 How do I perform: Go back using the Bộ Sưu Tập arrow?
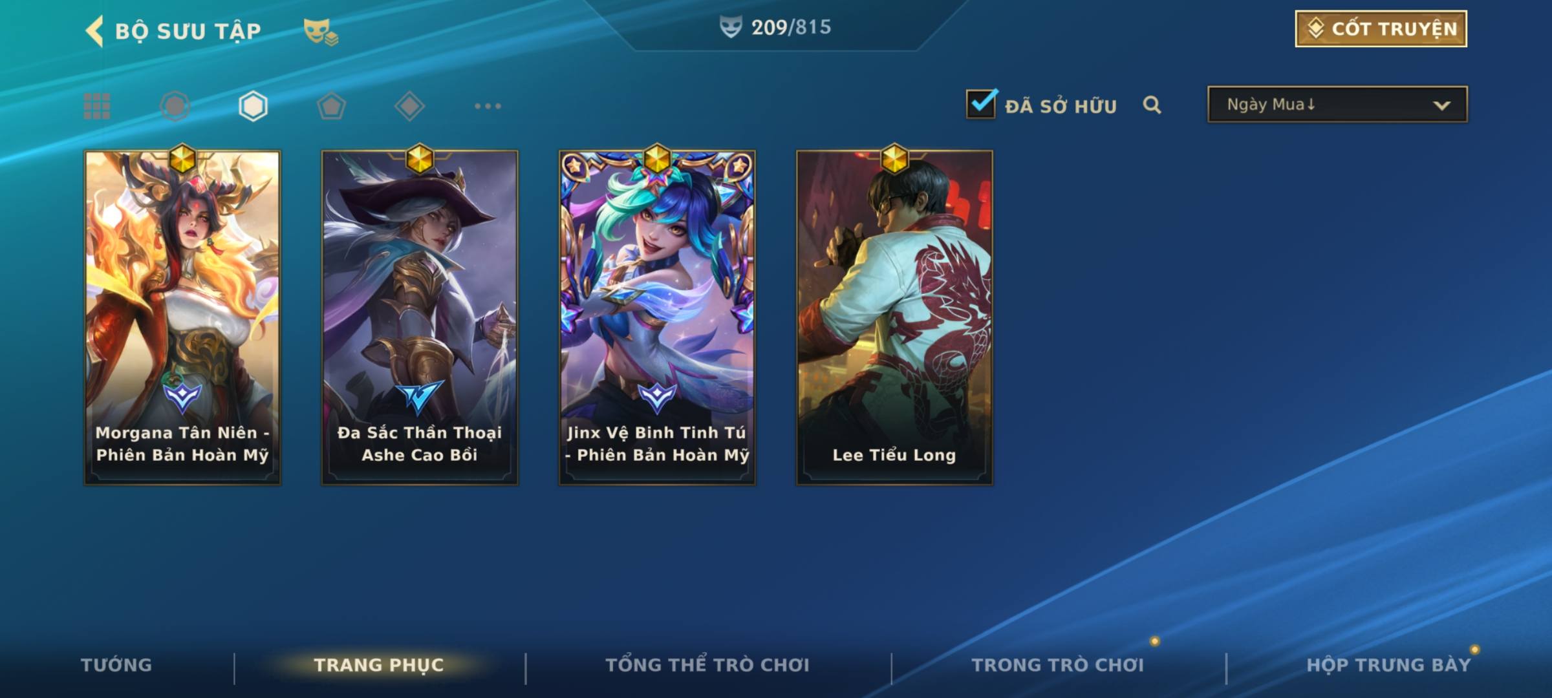94,31
